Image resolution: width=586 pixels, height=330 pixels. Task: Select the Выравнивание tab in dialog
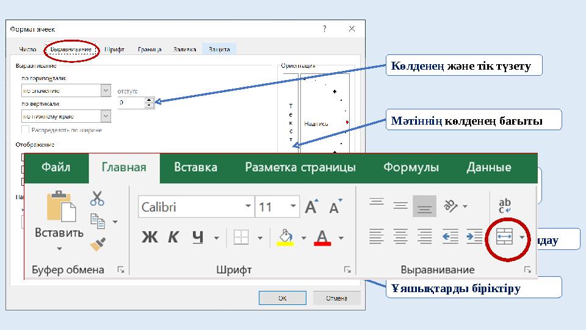(71, 50)
